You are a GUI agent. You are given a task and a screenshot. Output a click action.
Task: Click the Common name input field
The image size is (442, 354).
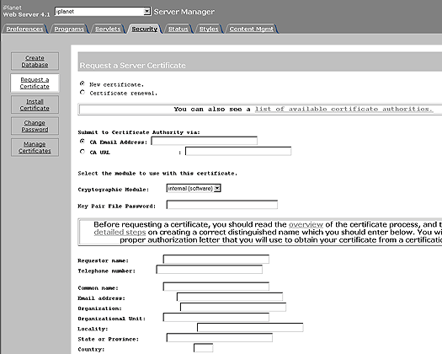pyautogui.click(x=216, y=287)
